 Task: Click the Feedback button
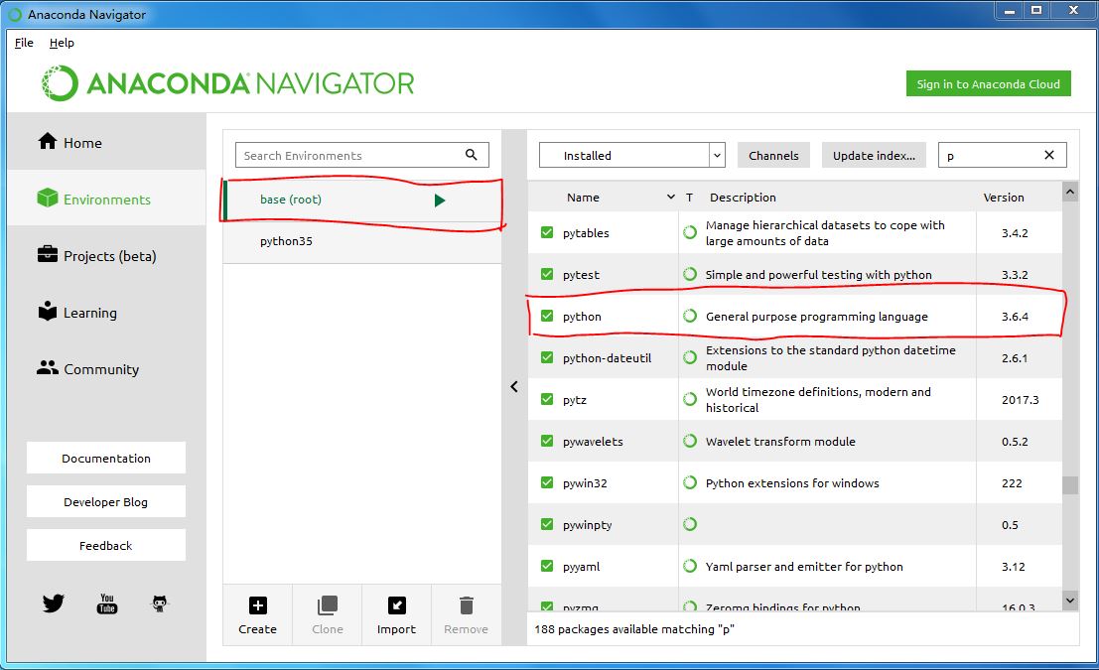(x=106, y=545)
